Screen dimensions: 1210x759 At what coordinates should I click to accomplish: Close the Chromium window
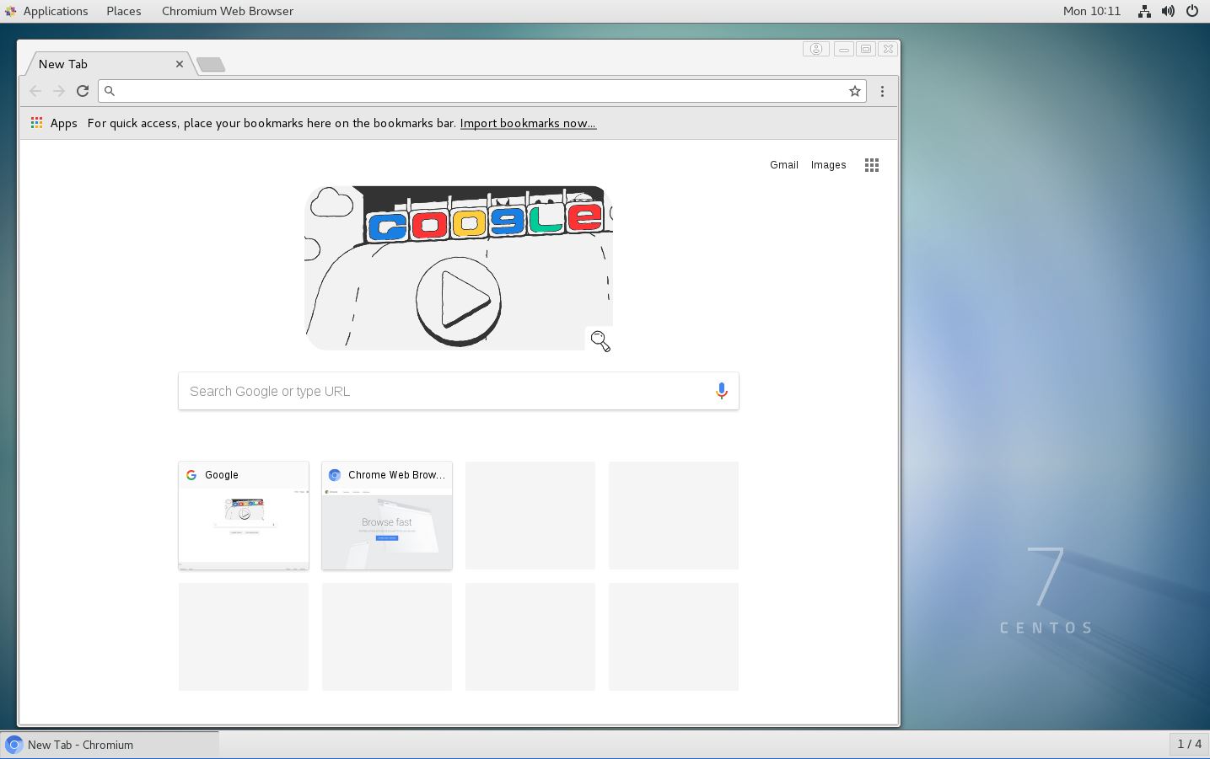point(888,49)
